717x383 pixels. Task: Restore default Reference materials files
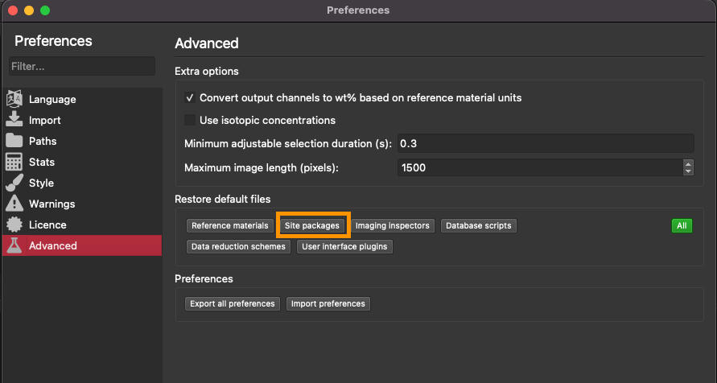coord(229,226)
